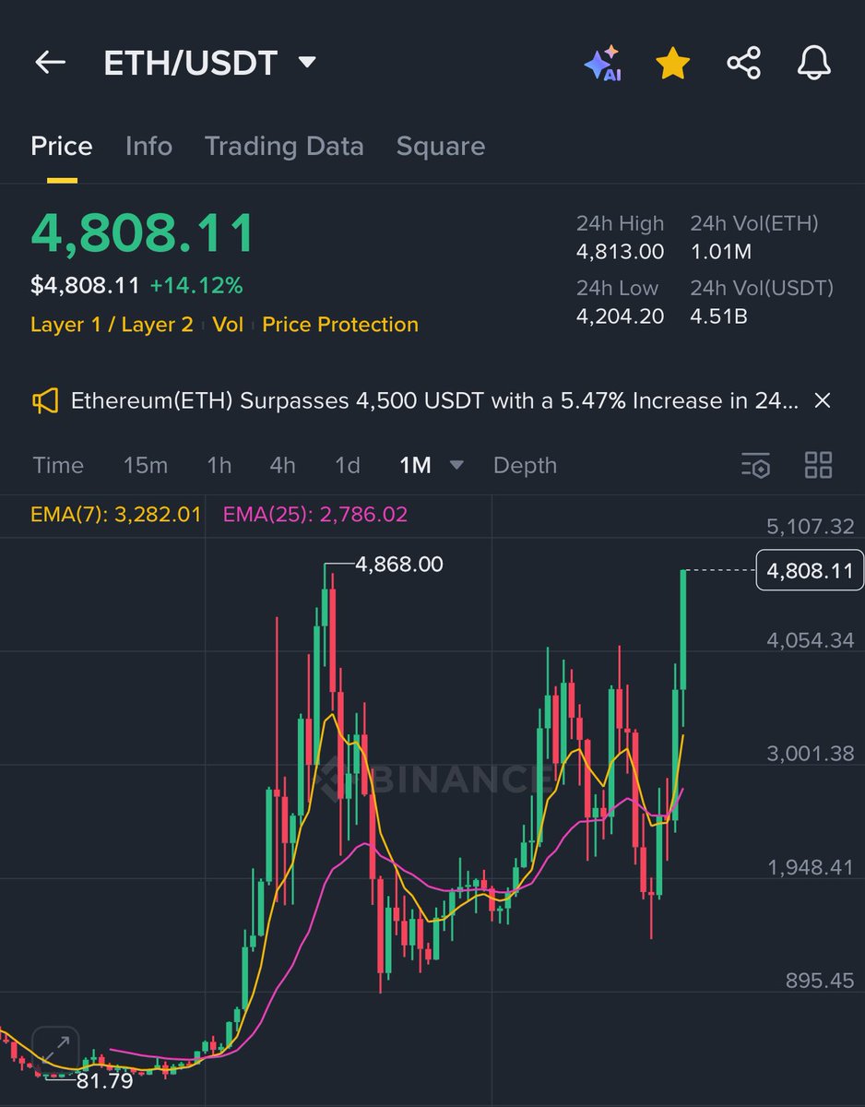Tap the 4,868.00 high price marker
Screen dimensions: 865x1107
coord(398,564)
